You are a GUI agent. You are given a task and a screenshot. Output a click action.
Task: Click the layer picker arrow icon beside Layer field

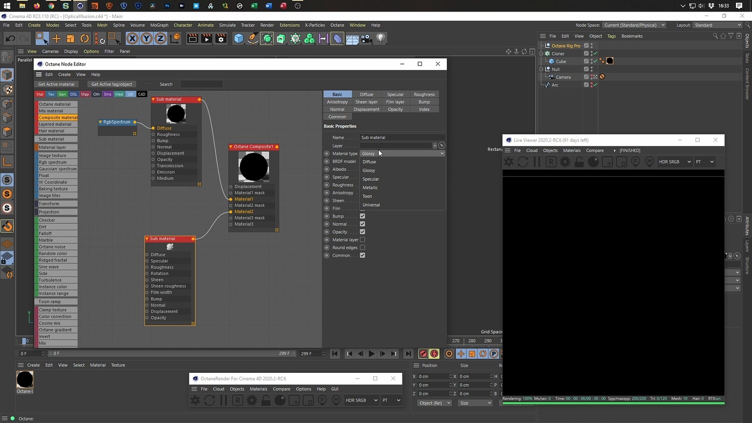point(442,145)
